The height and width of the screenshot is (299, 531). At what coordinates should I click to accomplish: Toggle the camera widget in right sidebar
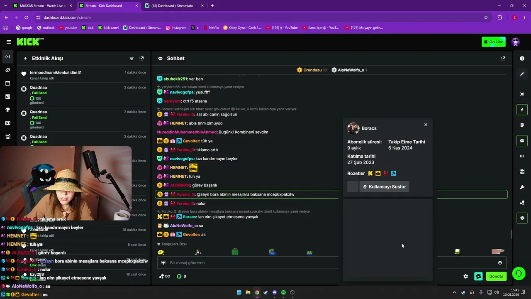pyautogui.click(x=522, y=172)
